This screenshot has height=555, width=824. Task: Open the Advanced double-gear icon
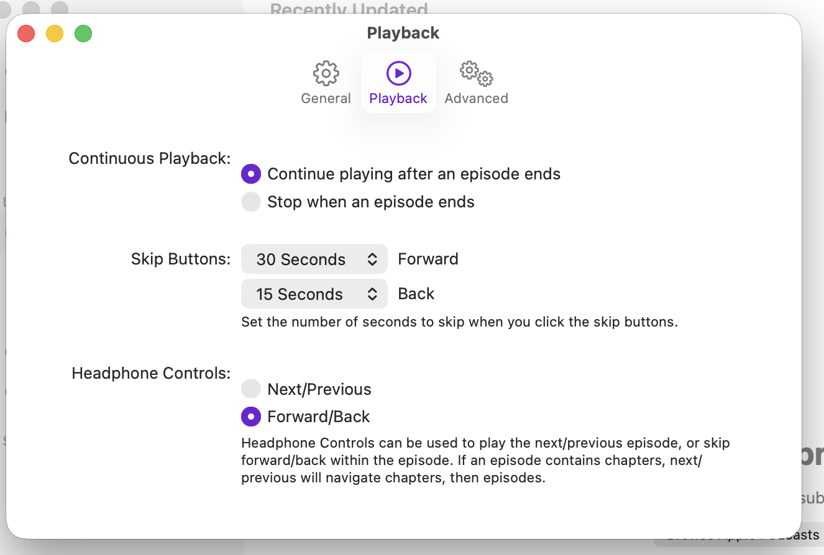click(477, 73)
